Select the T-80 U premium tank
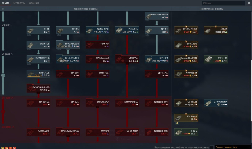 point(186,132)
